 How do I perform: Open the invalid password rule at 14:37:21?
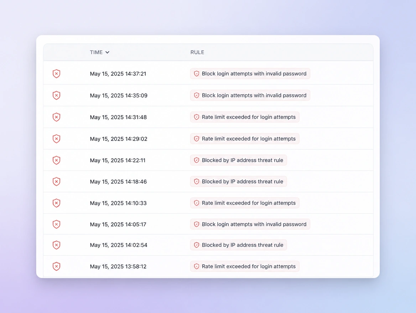(250, 74)
